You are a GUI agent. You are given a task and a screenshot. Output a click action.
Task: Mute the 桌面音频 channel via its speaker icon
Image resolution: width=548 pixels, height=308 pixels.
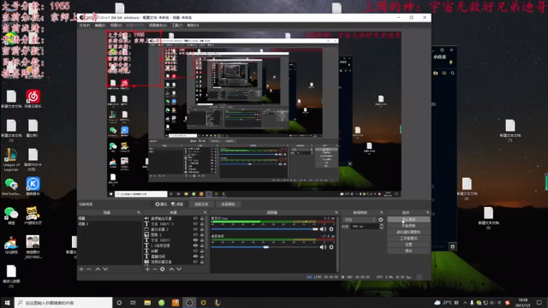pos(323,247)
